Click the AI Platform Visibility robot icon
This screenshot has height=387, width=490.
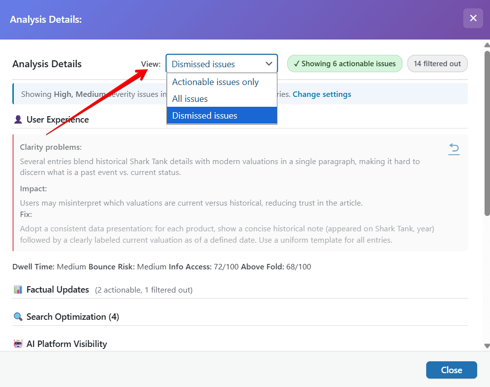(x=18, y=344)
